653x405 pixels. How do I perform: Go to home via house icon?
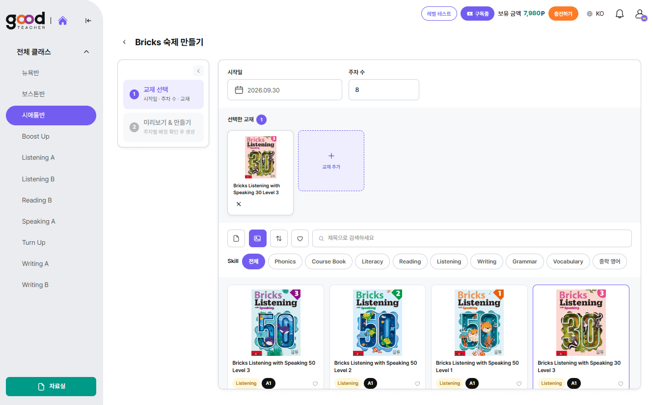[x=62, y=21]
